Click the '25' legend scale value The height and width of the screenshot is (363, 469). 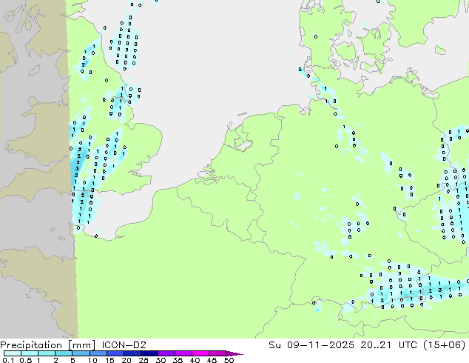point(144,360)
